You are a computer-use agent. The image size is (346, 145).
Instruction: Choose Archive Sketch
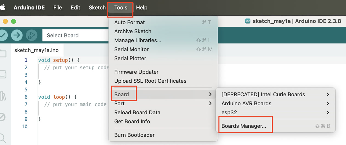(x=163, y=31)
